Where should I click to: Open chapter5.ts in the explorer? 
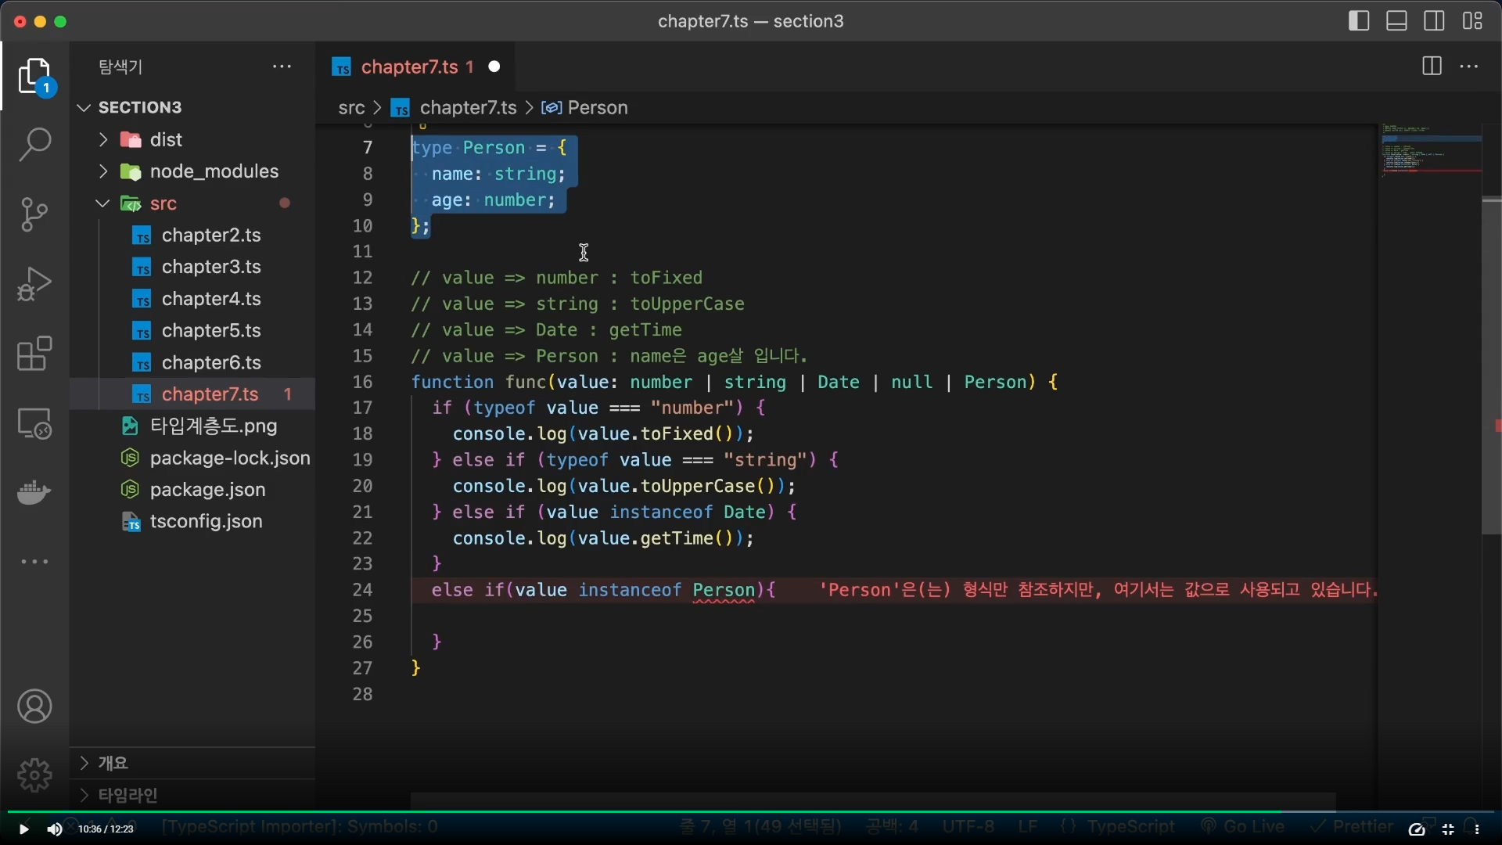point(211,331)
